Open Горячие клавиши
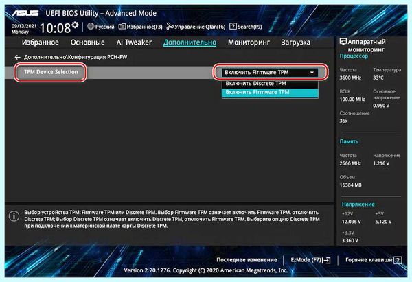This screenshot has width=412, height=282. (369, 260)
